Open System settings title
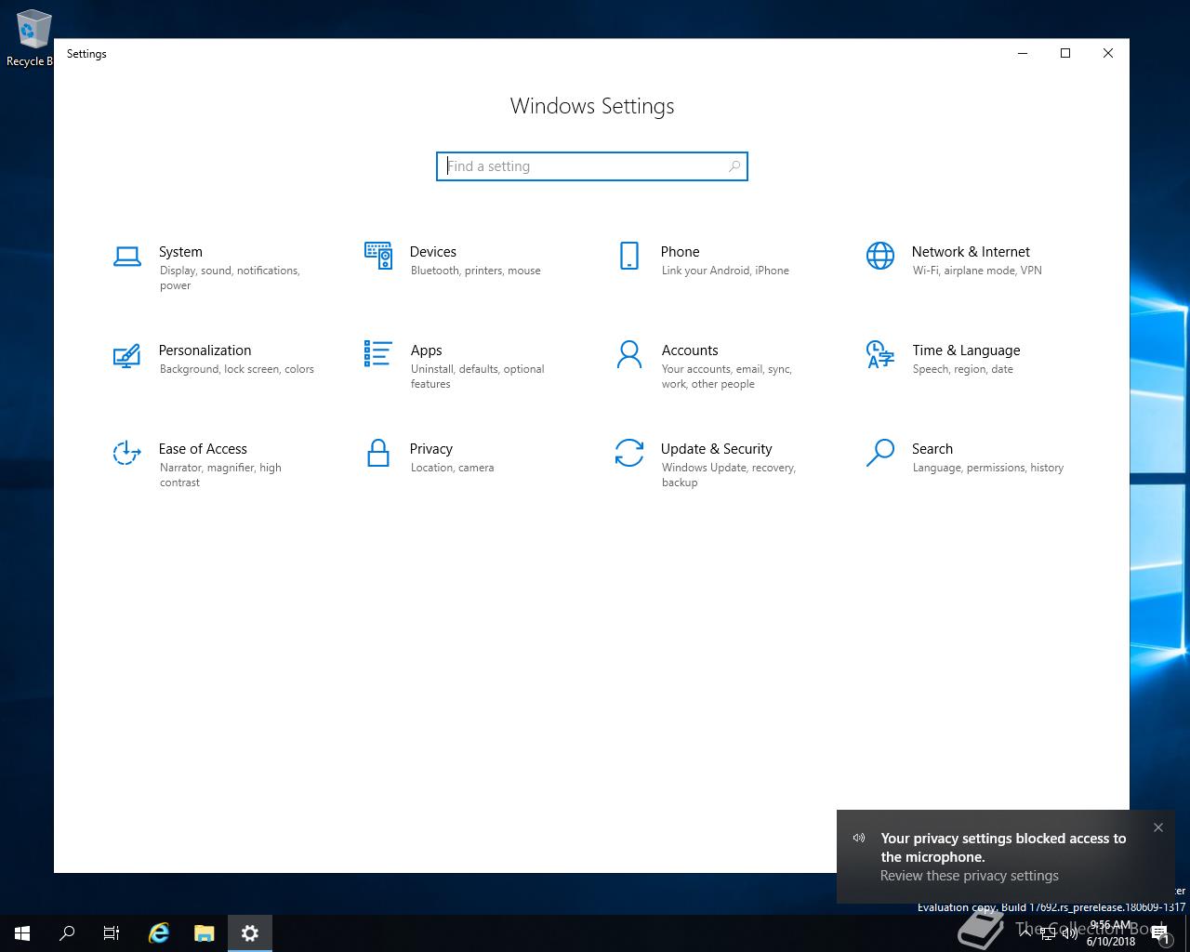This screenshot has height=952, width=1190. [180, 252]
